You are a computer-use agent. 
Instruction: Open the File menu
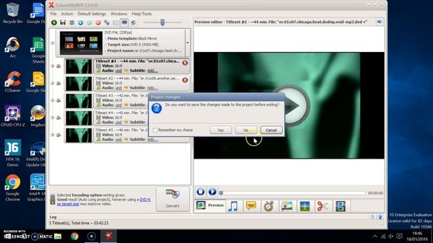pyautogui.click(x=53, y=13)
